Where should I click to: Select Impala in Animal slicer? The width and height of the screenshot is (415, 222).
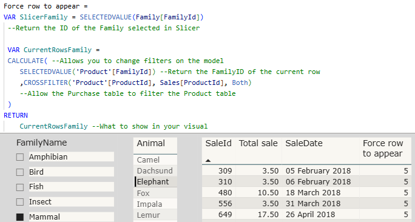pyautogui.click(x=155, y=204)
